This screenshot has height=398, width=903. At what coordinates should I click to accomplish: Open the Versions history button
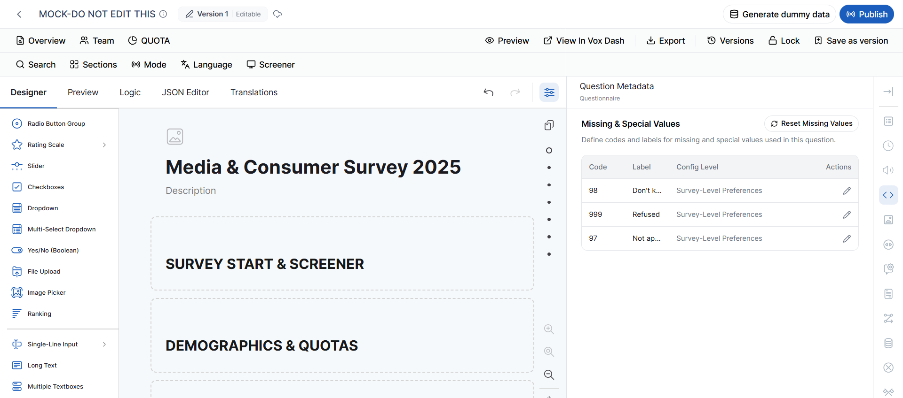coord(730,41)
